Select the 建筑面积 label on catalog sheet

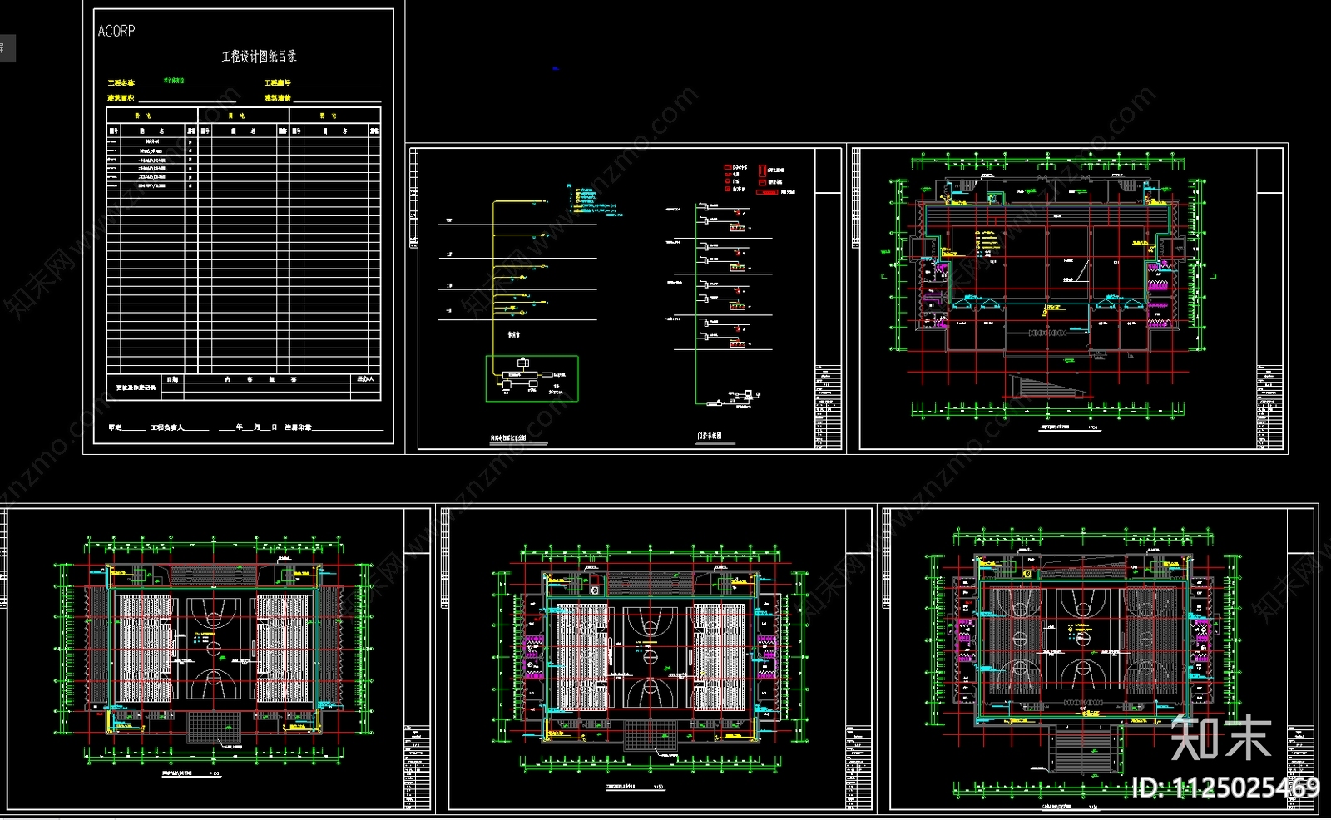121,98
